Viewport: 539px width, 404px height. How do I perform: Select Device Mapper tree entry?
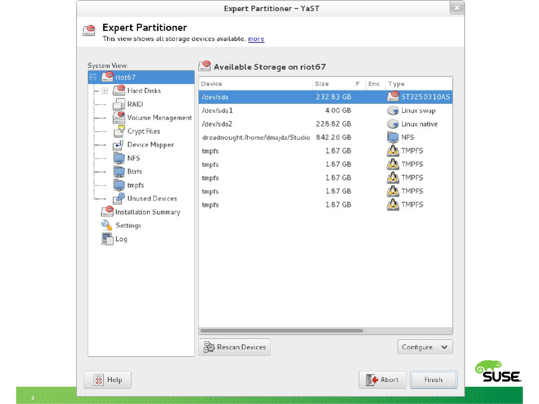tap(151, 145)
